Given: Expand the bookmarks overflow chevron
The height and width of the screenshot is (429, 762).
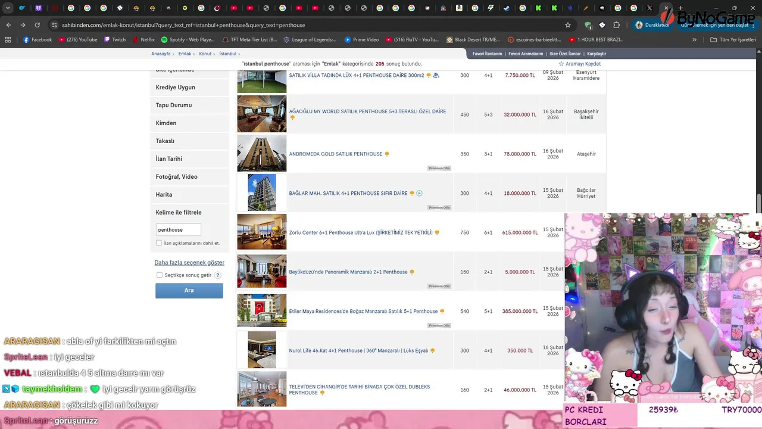Looking at the screenshot, I should click(x=694, y=40).
